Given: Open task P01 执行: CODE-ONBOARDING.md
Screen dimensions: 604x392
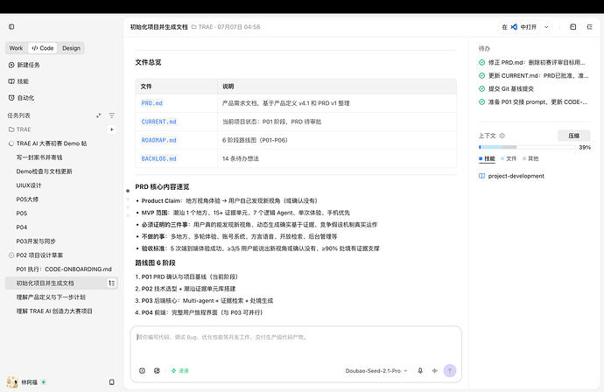Looking at the screenshot, I should 64,269.
